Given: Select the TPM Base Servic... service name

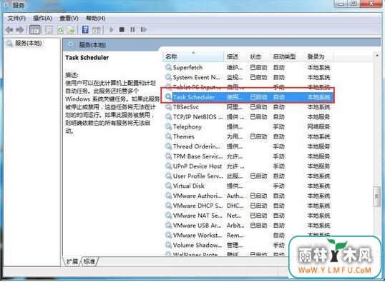Looking at the screenshot, I should pos(198,156).
